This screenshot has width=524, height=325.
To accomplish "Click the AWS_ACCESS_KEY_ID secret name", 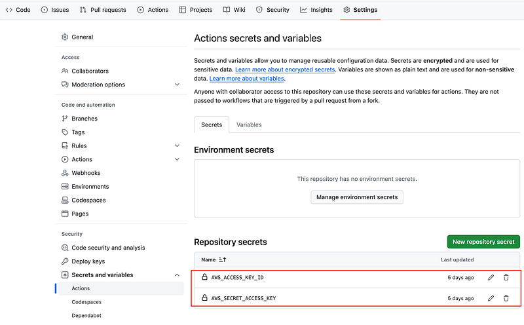I will pyautogui.click(x=237, y=278).
